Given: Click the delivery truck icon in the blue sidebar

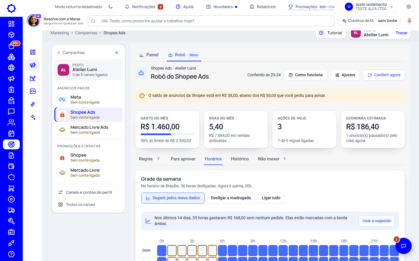Looking at the screenshot, I should (11, 210).
